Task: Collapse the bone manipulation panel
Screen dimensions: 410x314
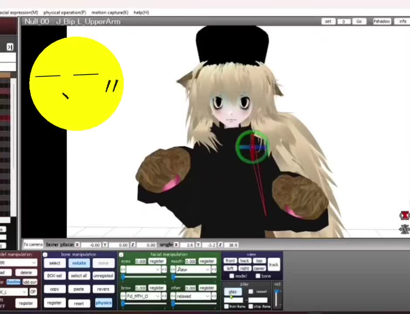Action: 45,254
